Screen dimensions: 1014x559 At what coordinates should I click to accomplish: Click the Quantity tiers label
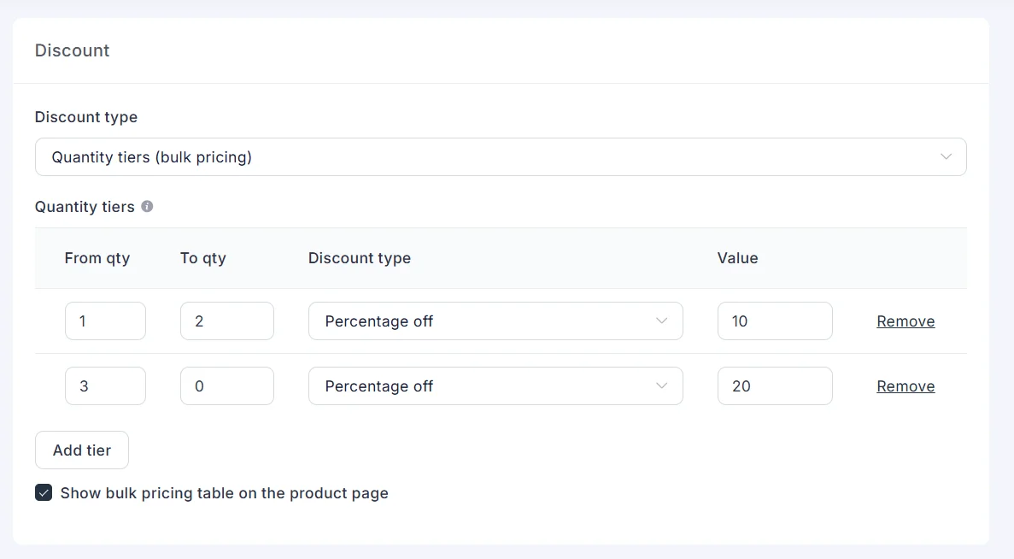85,206
